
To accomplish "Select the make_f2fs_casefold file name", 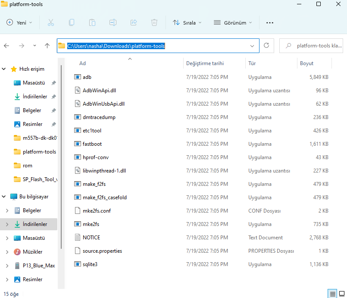I will pos(105,198).
